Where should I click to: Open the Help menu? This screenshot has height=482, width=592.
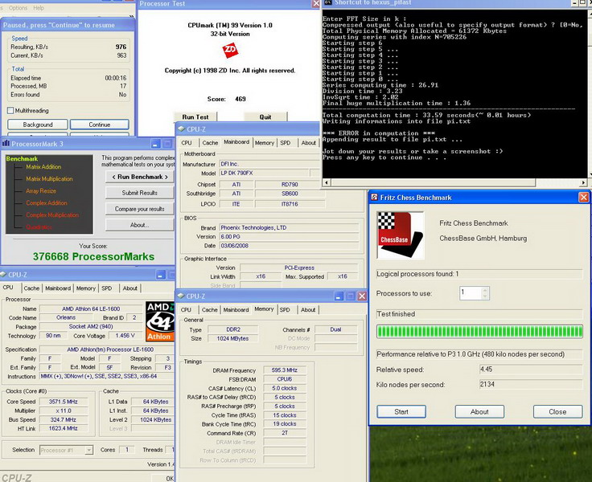pos(38,8)
